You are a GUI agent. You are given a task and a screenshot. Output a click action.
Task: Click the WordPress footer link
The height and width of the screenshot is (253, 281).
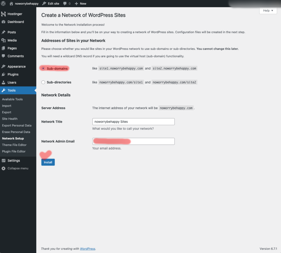click(88, 249)
